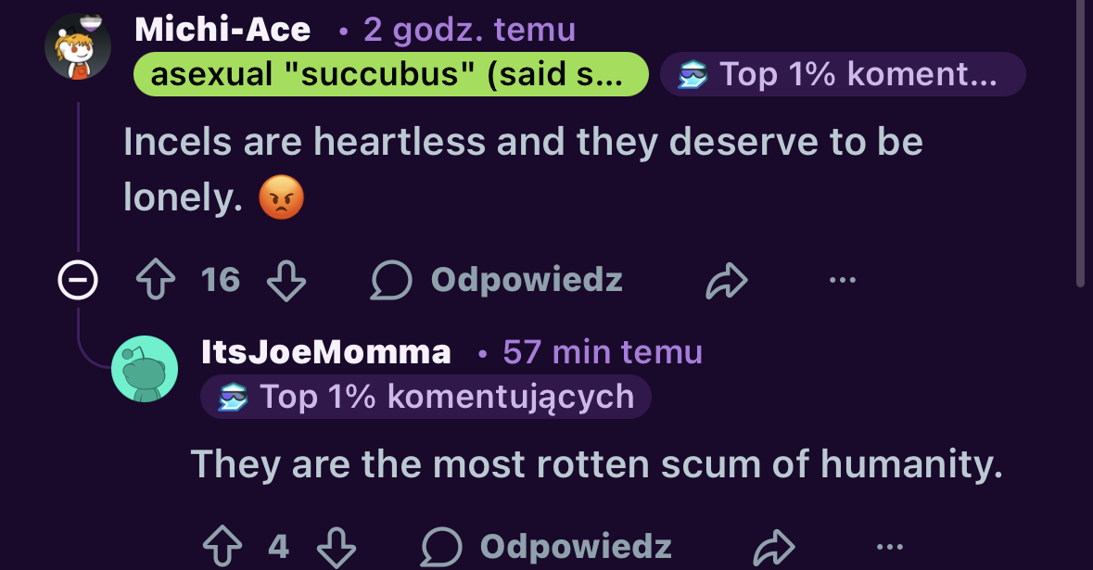Open ItsJoeMomma username link

pyautogui.click(x=326, y=352)
